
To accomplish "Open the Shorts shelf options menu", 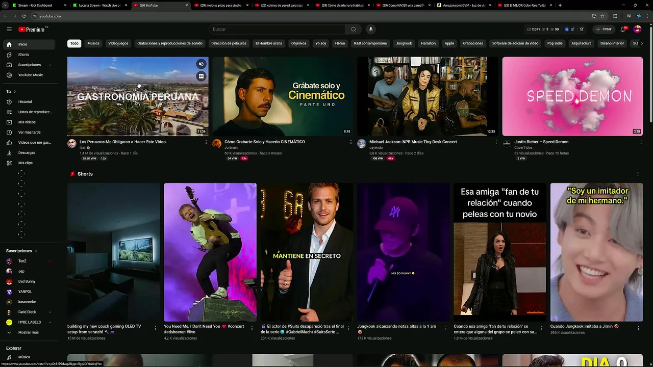I will (x=638, y=174).
